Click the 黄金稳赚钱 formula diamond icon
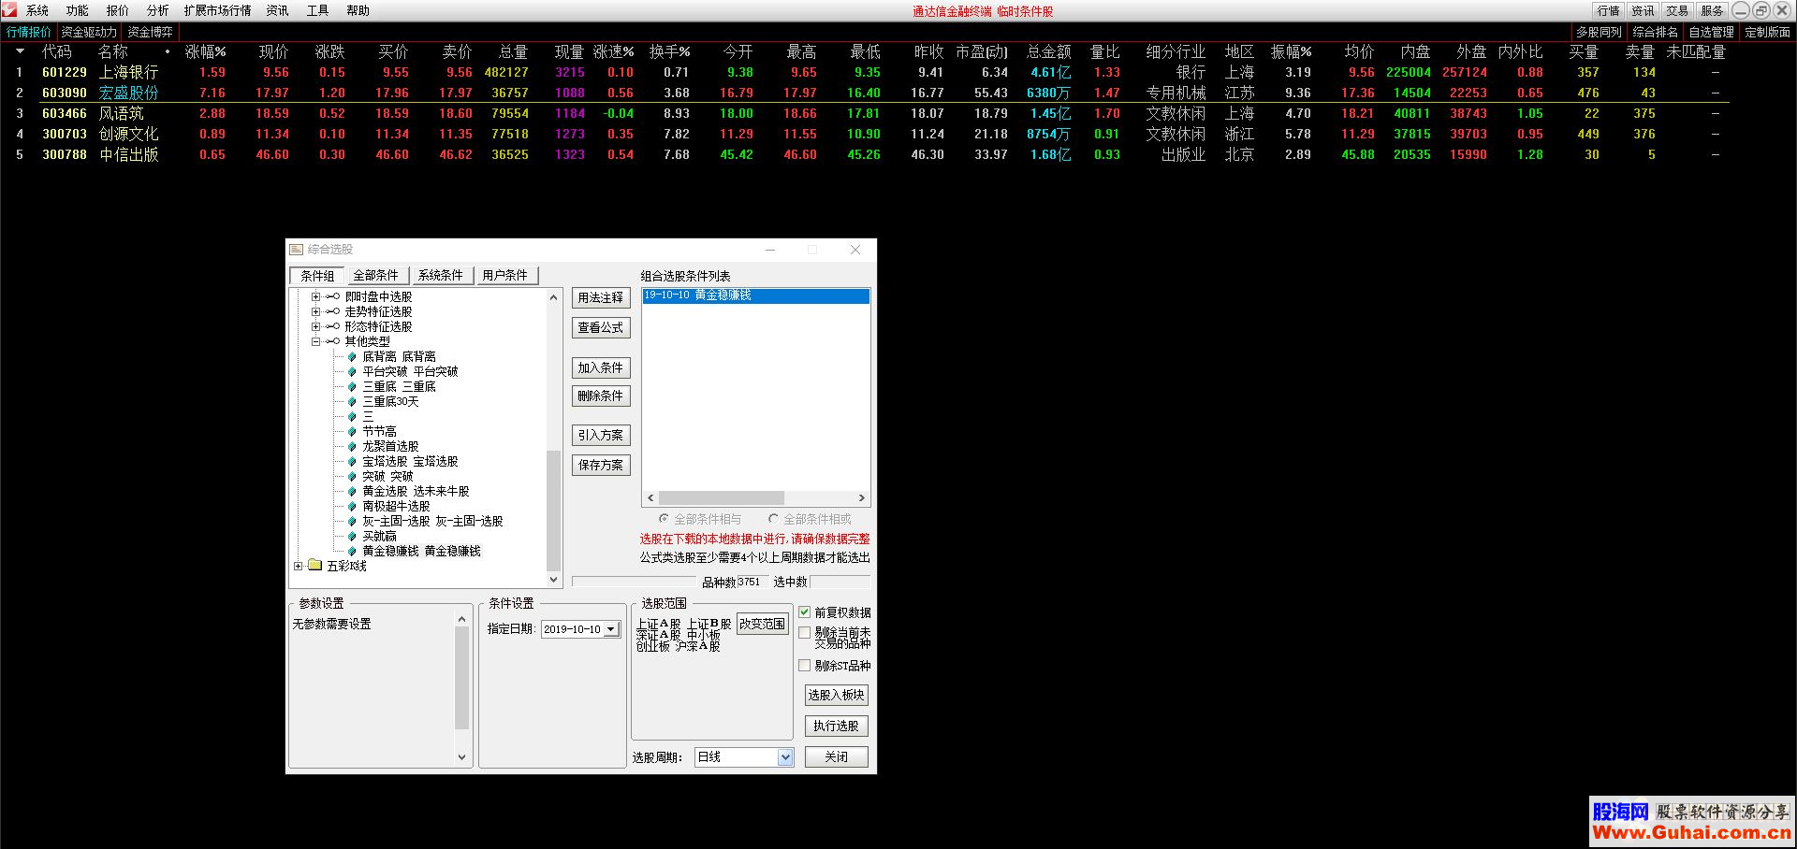 [352, 552]
